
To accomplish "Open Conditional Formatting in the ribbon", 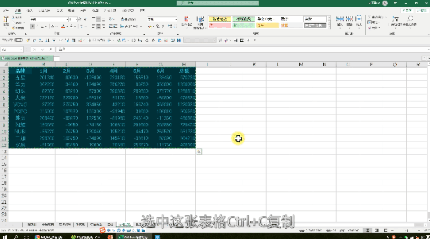I will (187, 22).
